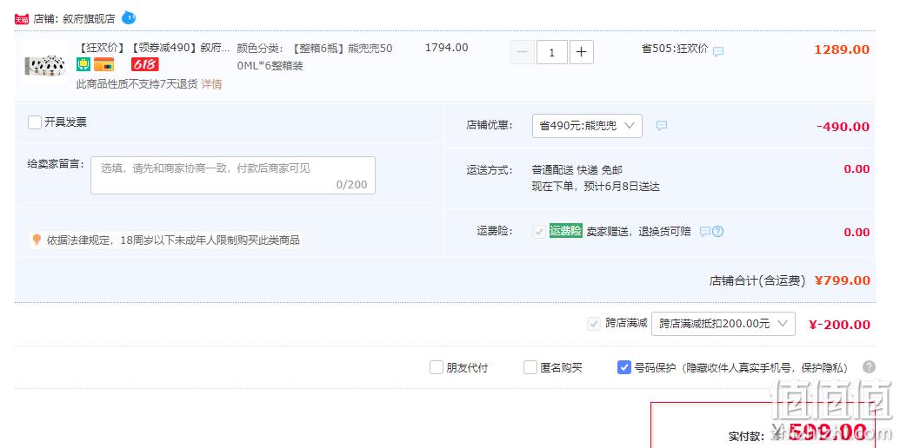Open the 跨店满减抵扣200.00元 dropdown
The width and height of the screenshot is (900, 448).
click(723, 324)
